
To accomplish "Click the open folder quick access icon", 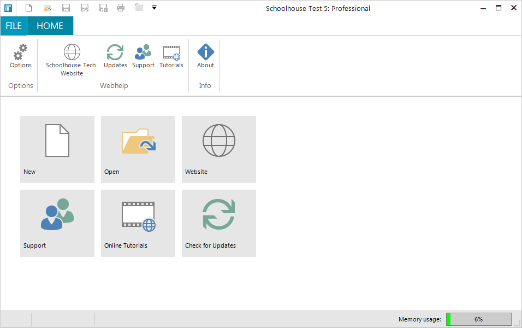I will point(48,7).
